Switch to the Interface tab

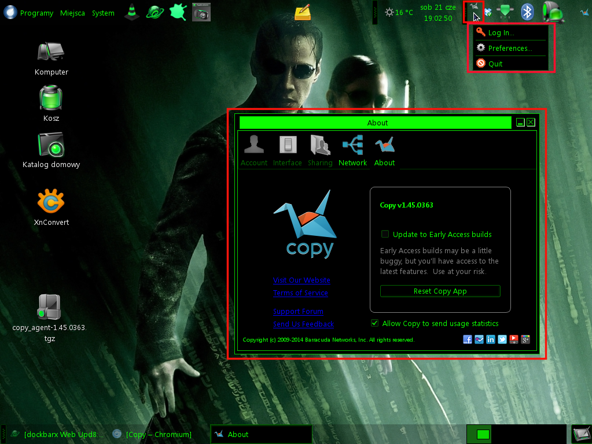coord(287,150)
